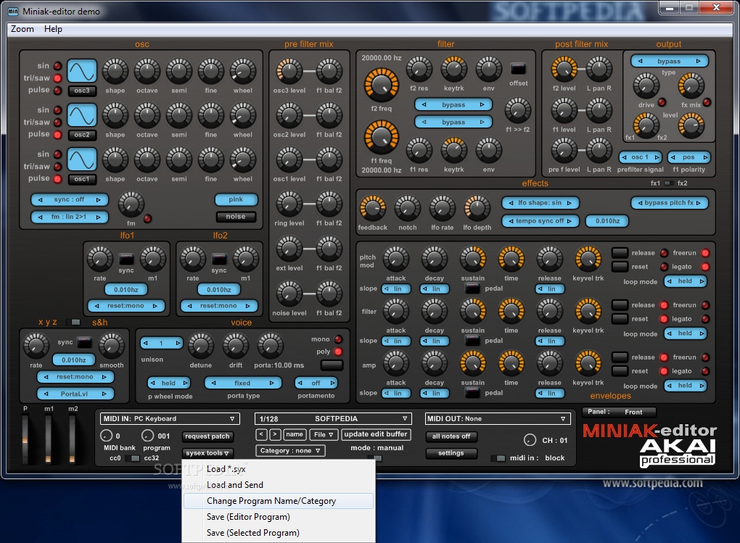Click the request patch button

pyautogui.click(x=207, y=437)
